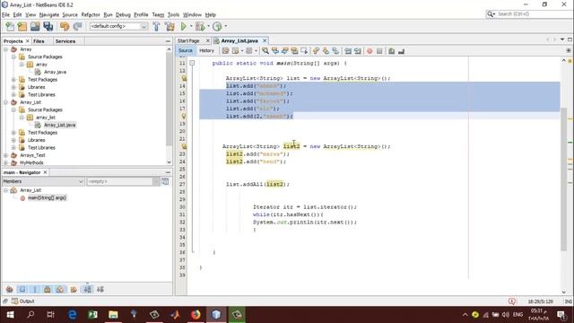Select main(String[] args) in the Navigator

(47, 197)
